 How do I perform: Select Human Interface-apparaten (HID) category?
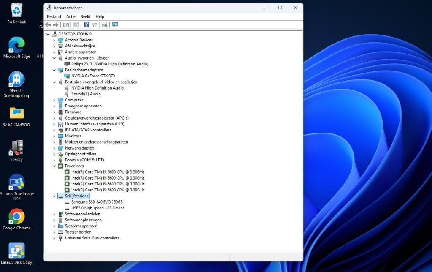pyautogui.click(x=94, y=124)
